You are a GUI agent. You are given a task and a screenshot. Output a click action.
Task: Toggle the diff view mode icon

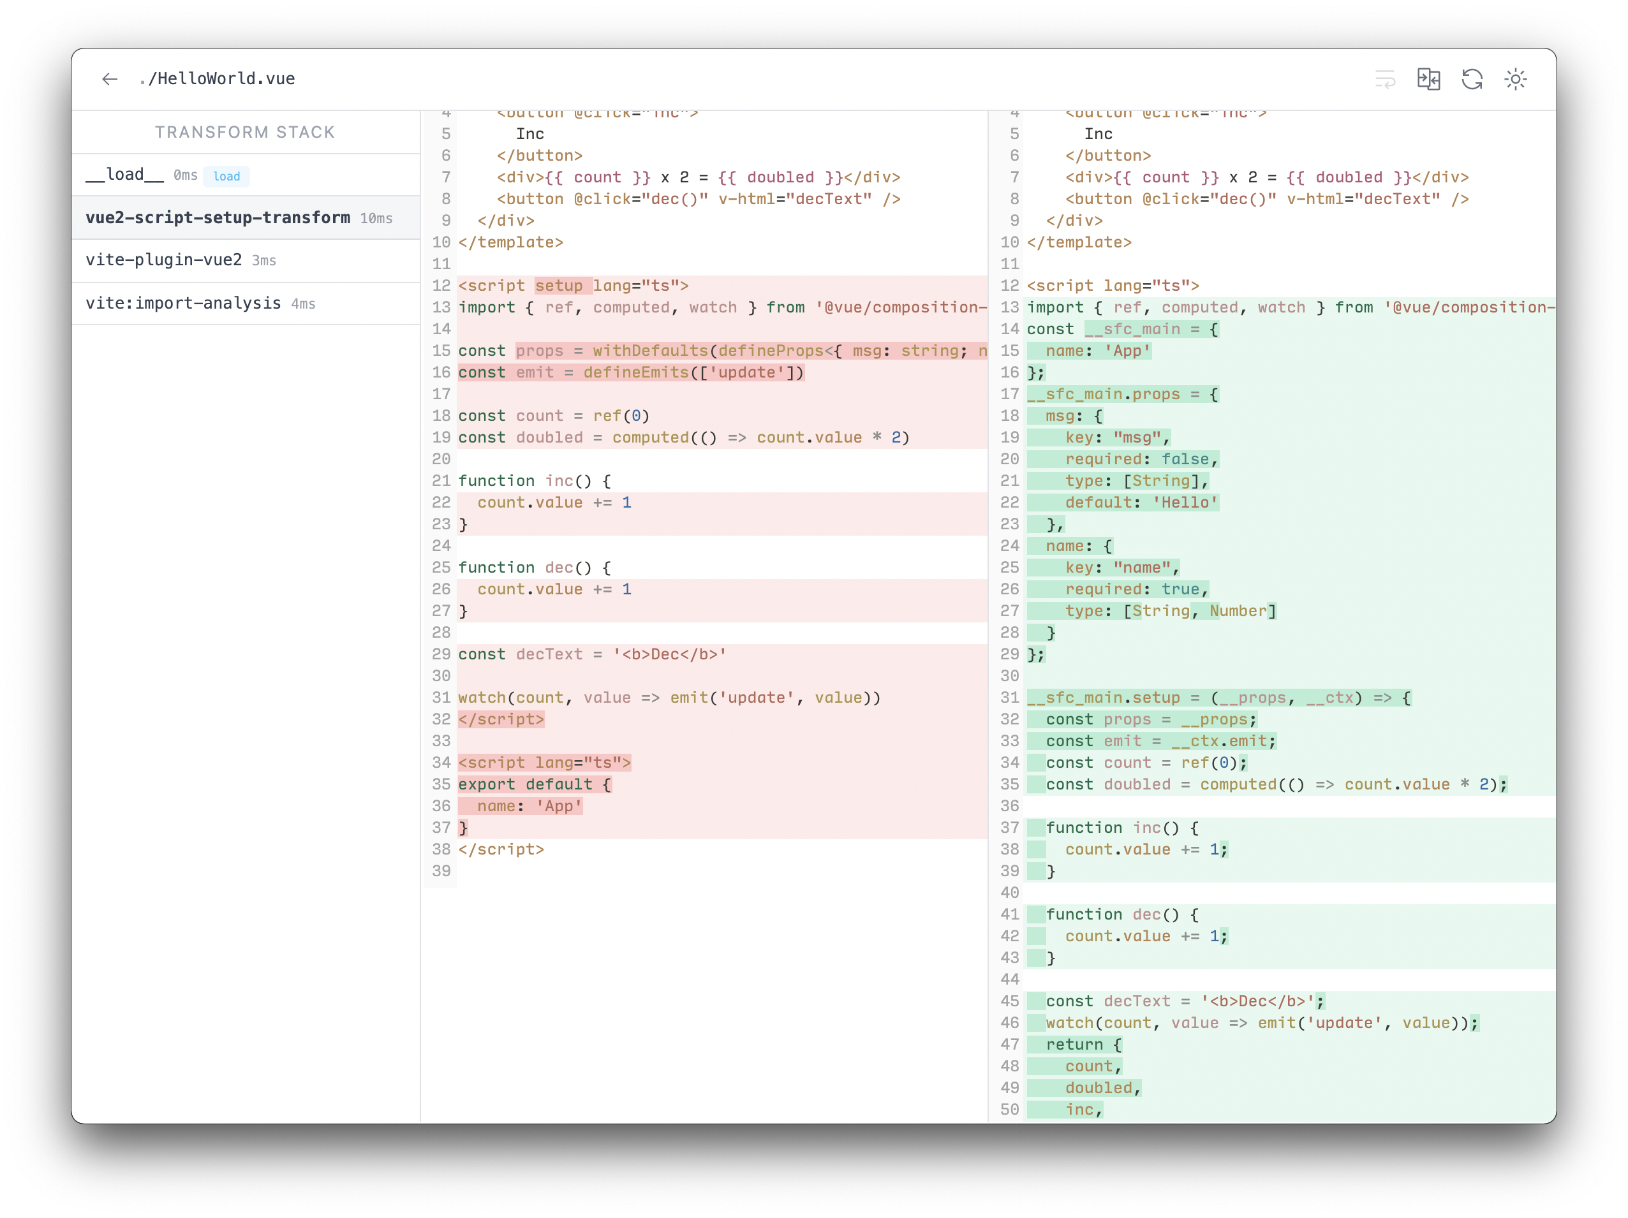tap(1428, 78)
